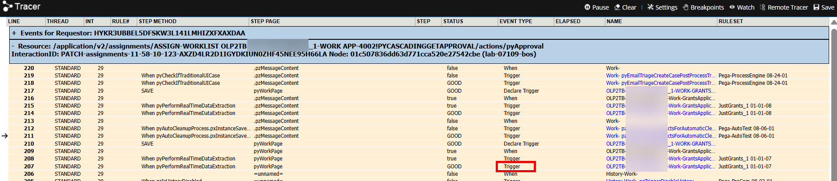Screen dimensions: 837x181
Task: Click the STEP METHOD column header
Action: point(158,21)
